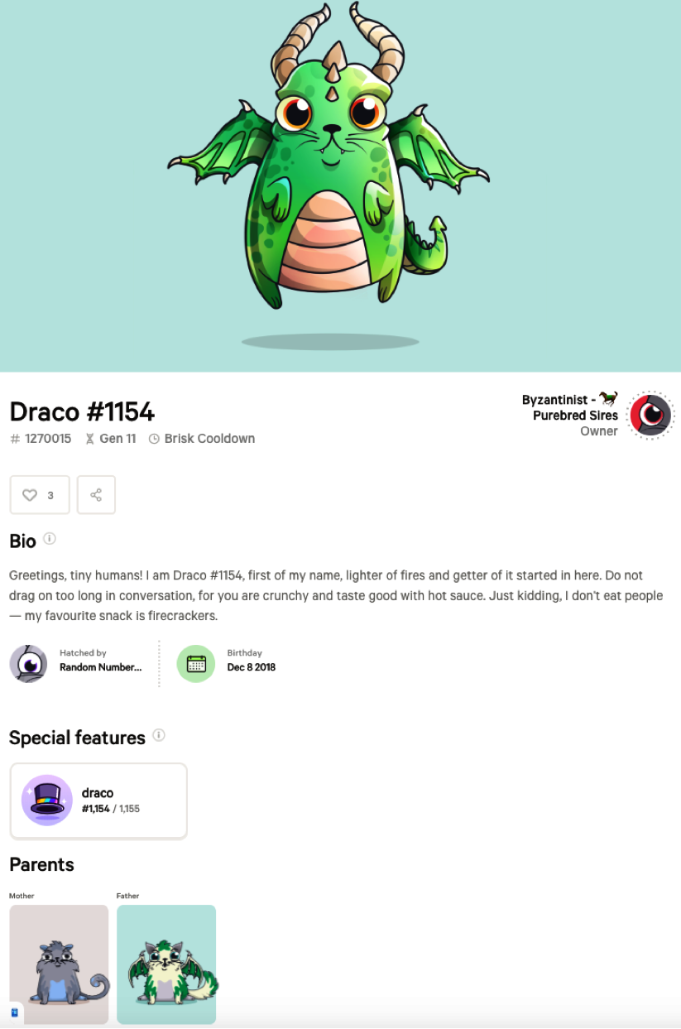Click the green Birthday calendar icon
Screen dimensions: 681x1029
point(196,664)
